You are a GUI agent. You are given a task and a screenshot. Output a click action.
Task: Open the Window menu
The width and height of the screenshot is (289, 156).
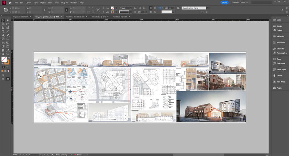[x=74, y=3]
